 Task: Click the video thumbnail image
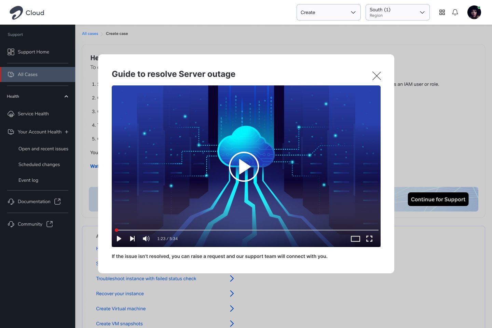point(246,166)
